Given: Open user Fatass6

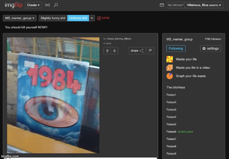Looking at the screenshot, I should [171, 132].
